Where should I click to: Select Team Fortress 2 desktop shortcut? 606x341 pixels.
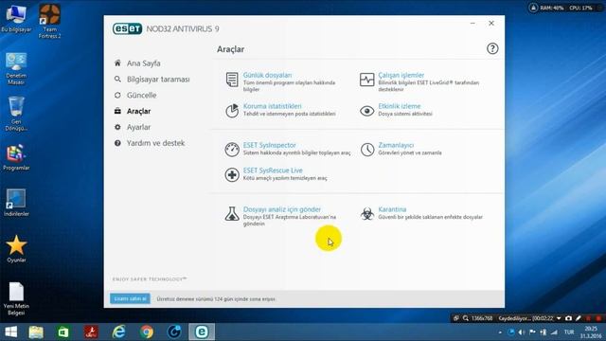point(49,21)
